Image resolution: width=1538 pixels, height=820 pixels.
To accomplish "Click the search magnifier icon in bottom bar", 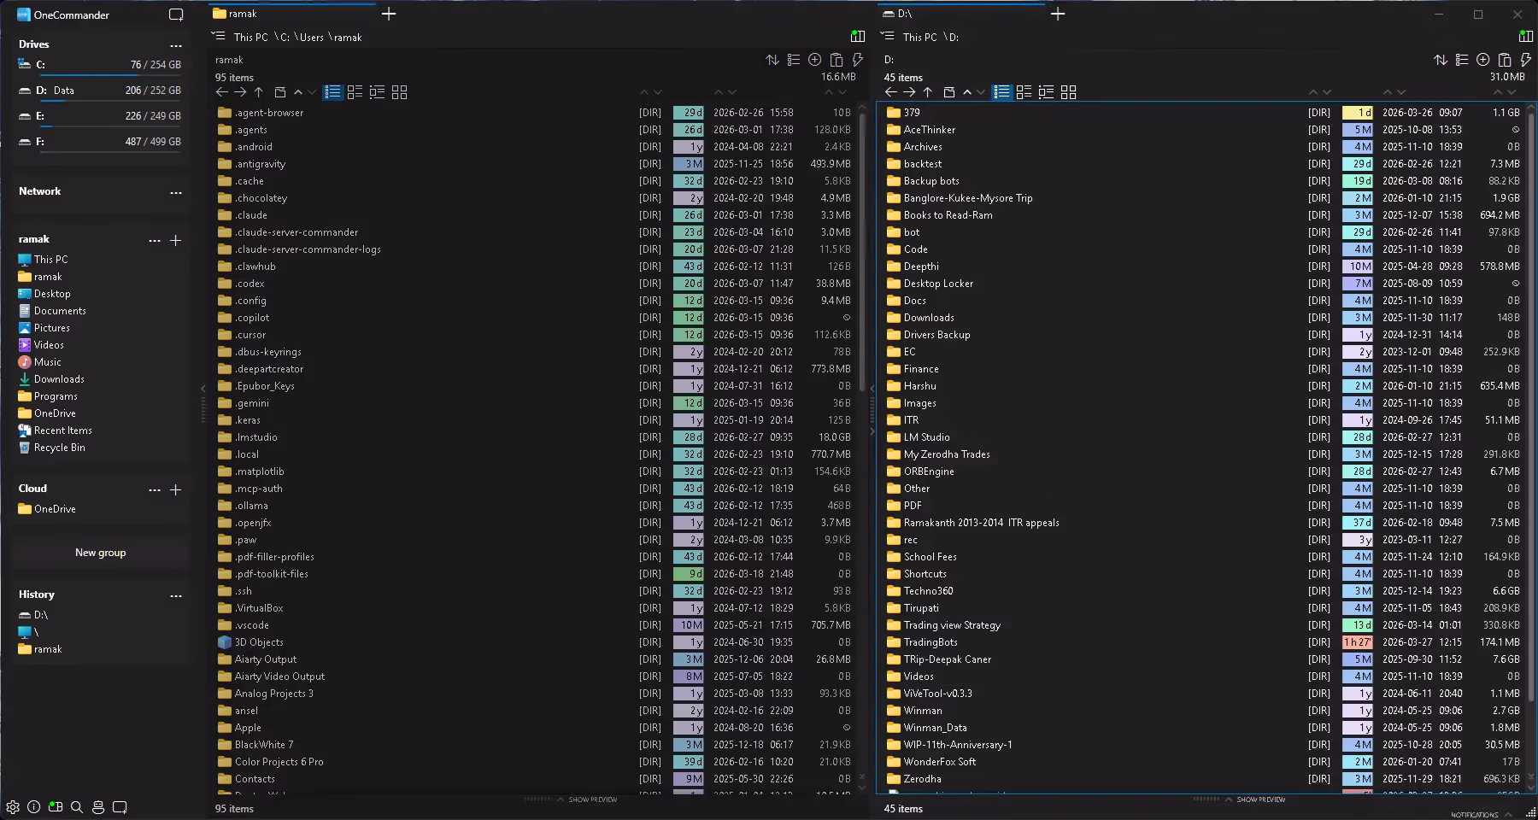I will click(77, 806).
